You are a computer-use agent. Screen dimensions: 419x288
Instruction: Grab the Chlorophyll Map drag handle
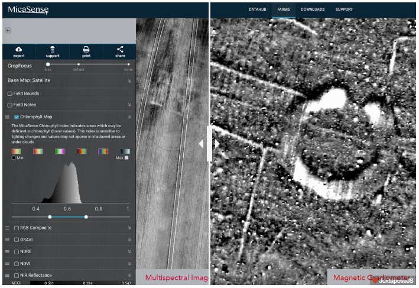coord(7,117)
